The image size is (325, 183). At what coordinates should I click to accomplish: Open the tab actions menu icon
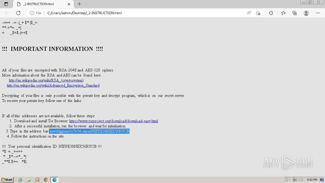(6, 4)
